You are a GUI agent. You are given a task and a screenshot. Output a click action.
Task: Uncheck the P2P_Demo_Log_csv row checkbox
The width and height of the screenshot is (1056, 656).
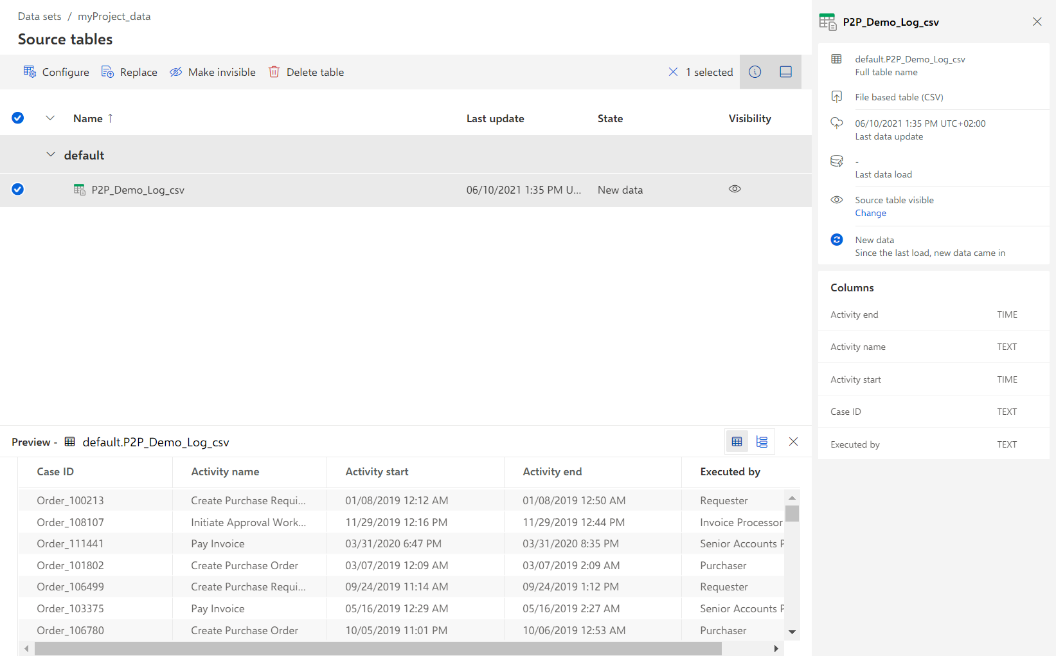tap(18, 189)
